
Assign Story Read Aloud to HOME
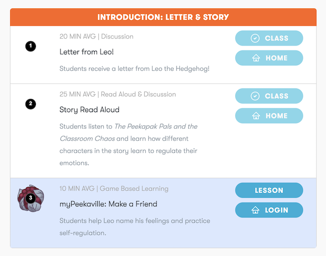coord(269,116)
